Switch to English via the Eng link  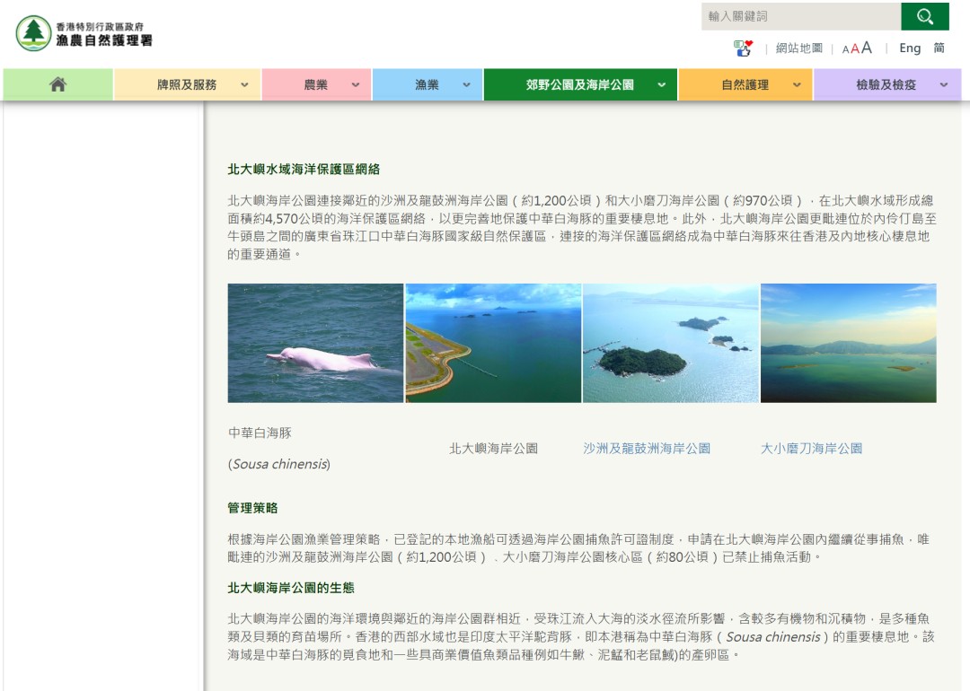[909, 48]
